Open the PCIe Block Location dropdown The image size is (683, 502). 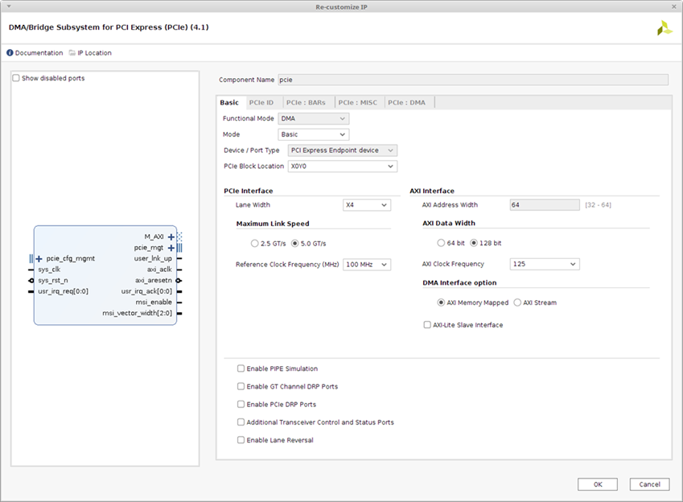pyautogui.click(x=342, y=167)
